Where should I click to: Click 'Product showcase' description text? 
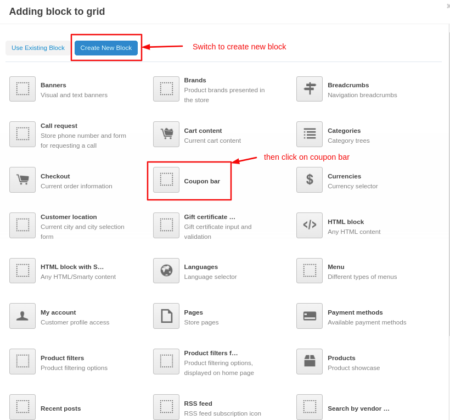353,368
